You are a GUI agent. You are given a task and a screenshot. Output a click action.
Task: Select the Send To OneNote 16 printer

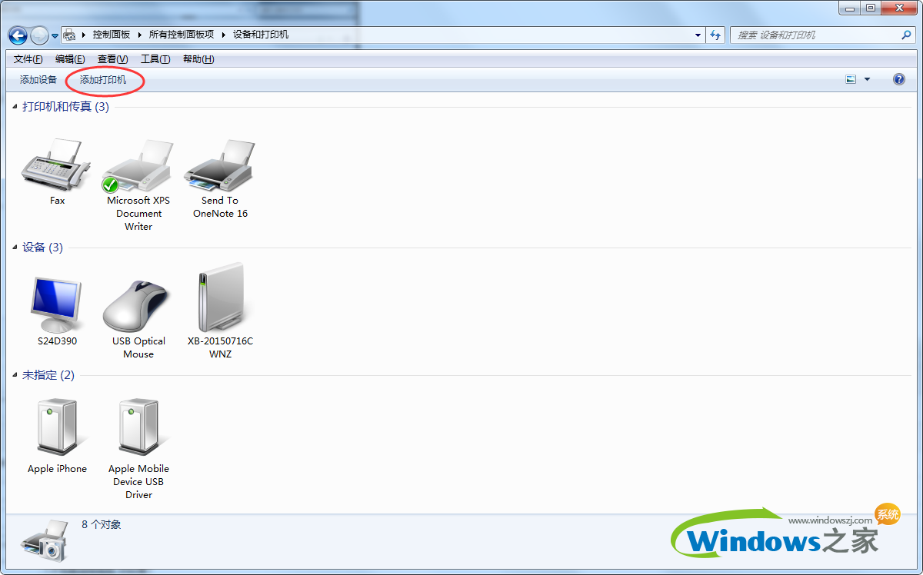point(220,165)
